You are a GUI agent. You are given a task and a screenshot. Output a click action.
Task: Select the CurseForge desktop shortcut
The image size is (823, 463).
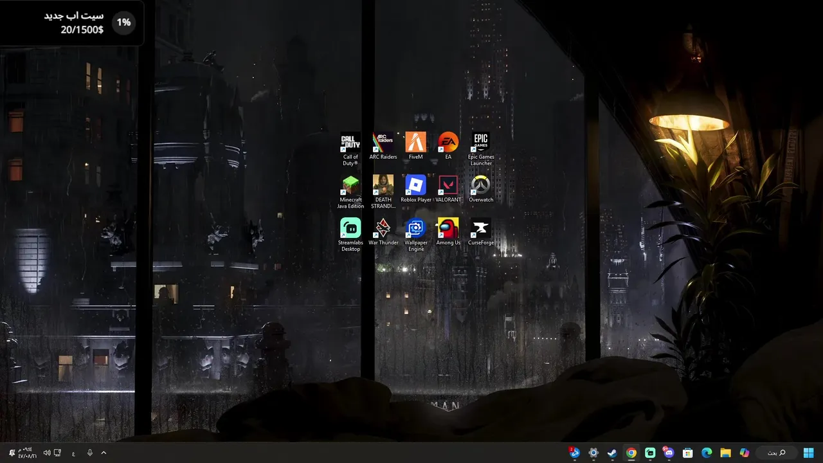481,233
